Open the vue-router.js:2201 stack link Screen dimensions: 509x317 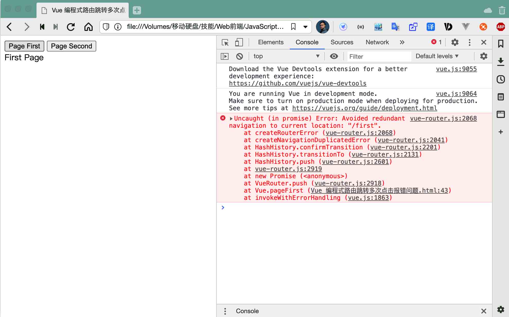click(x=403, y=147)
